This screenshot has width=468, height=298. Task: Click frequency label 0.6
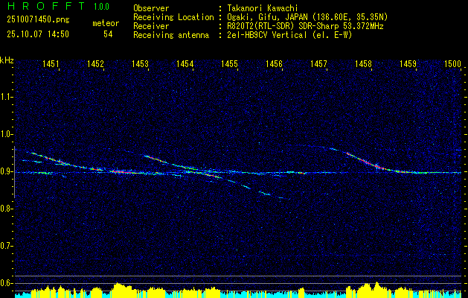[6, 283]
